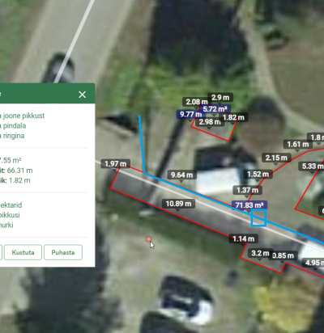This screenshot has height=333, width=324.
Task: Click the 9.64 m segment label
Action: click(x=182, y=175)
